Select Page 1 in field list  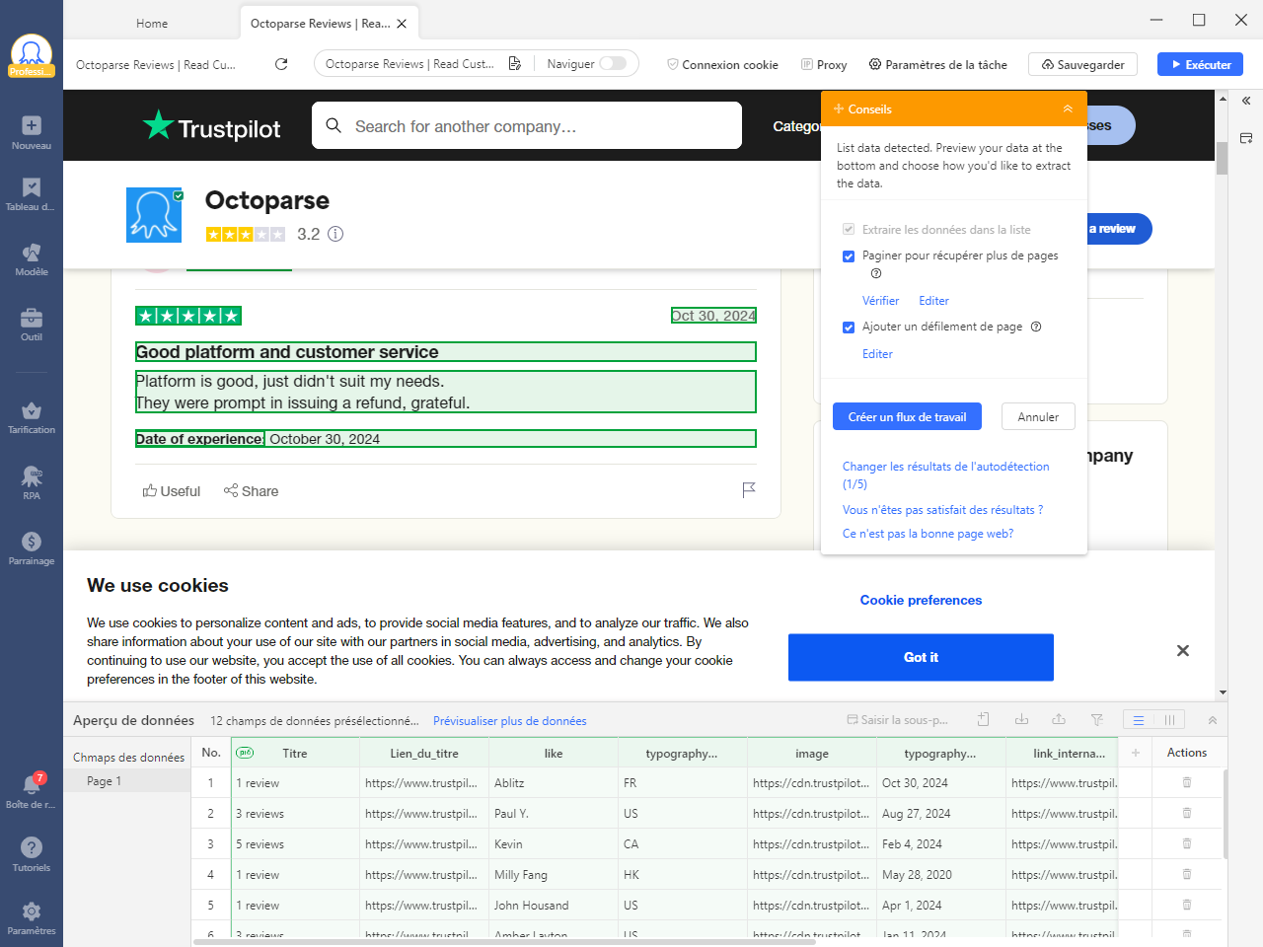point(127,781)
